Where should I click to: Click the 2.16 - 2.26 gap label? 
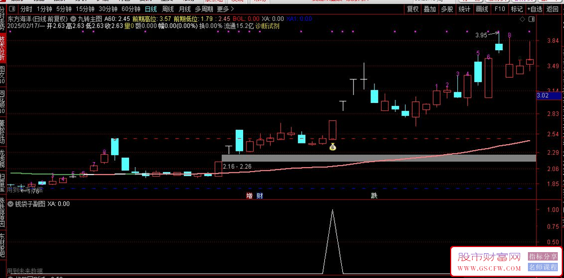pos(237,167)
